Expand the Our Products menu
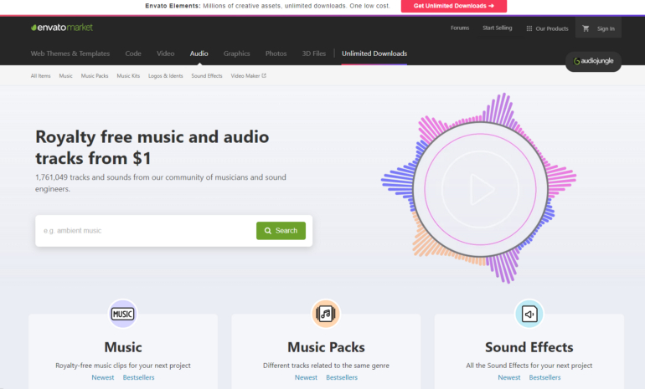645x389 pixels. click(547, 28)
